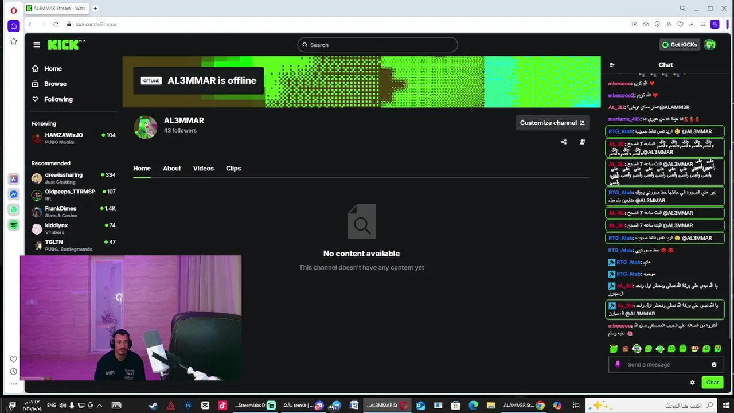Screen dimensions: 734x413
Task: Pick the brown monkey emote in quick emotes
Action: pos(694,349)
